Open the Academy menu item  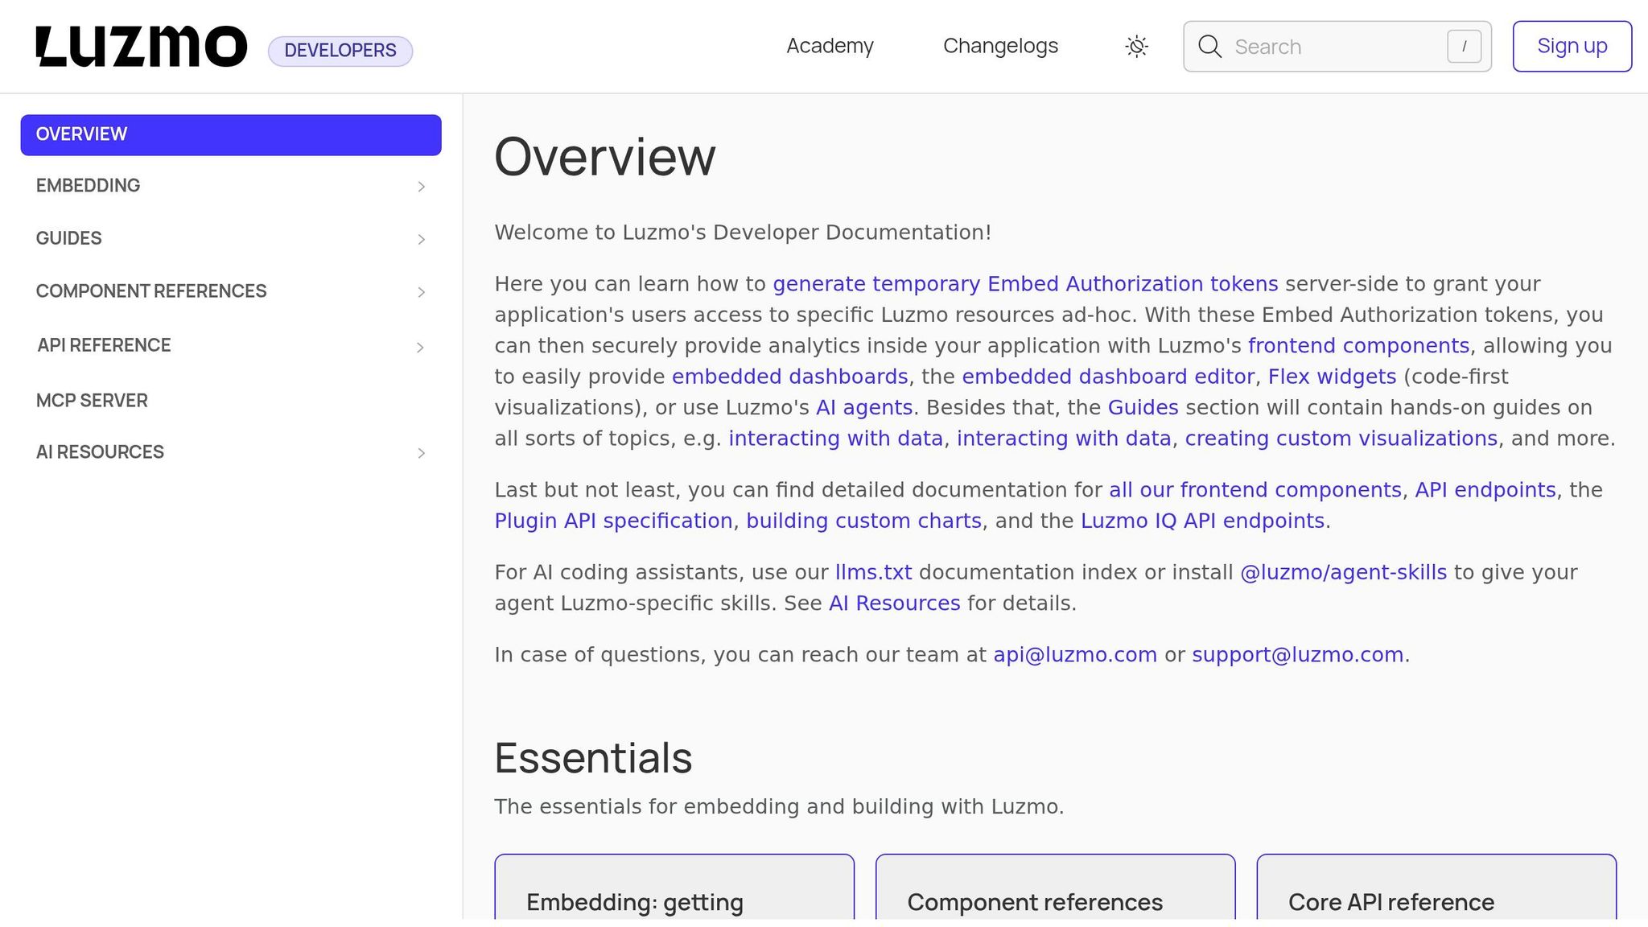point(830,46)
